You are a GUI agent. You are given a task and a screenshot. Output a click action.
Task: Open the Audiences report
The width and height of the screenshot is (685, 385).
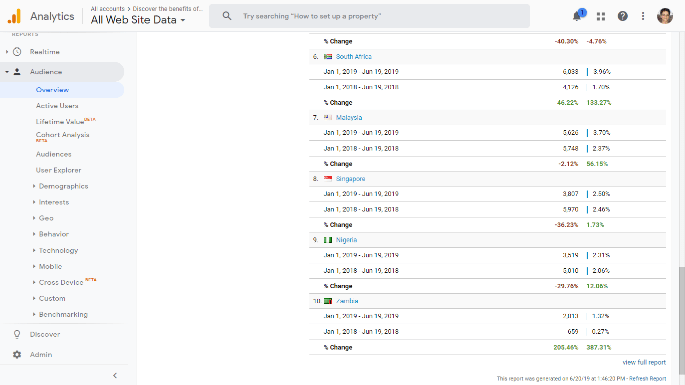click(54, 154)
